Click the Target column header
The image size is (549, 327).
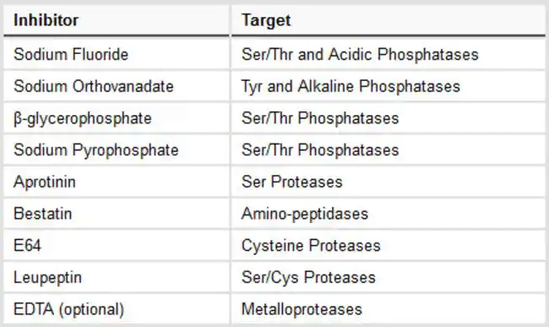click(x=389, y=20)
